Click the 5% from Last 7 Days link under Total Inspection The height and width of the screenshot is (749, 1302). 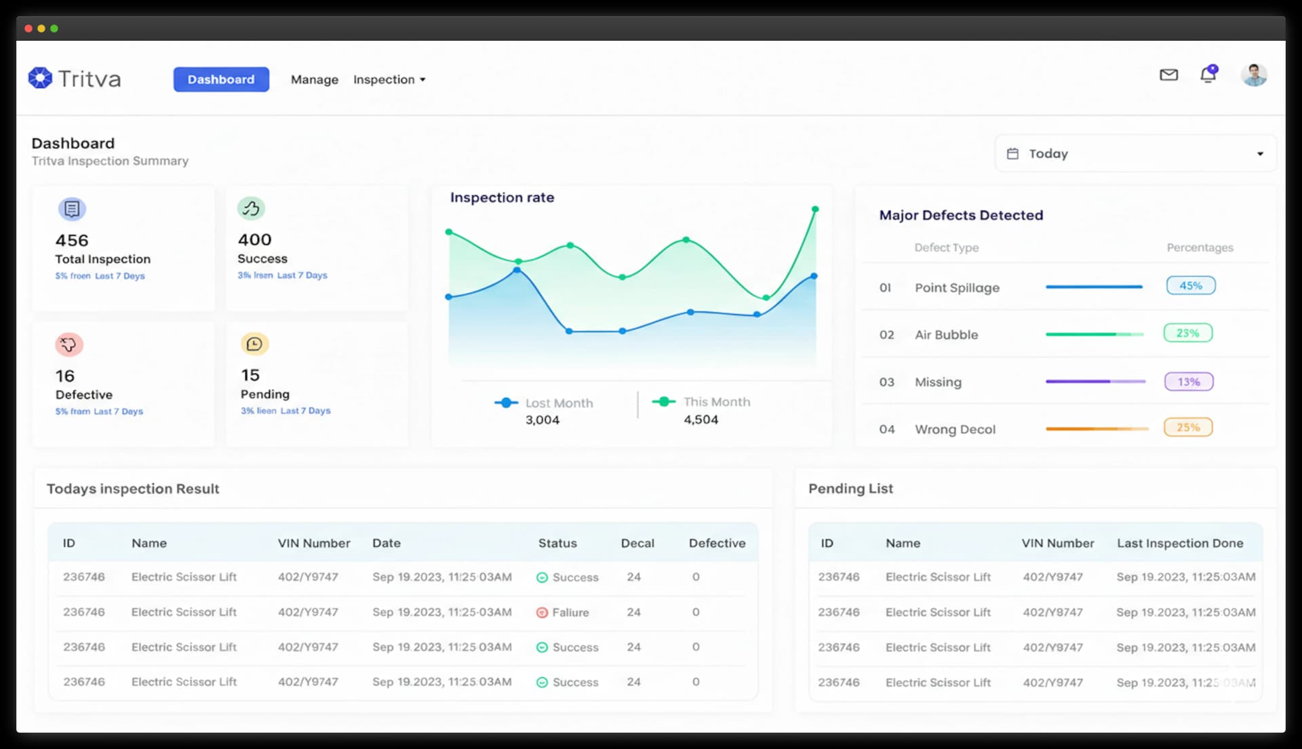100,276
